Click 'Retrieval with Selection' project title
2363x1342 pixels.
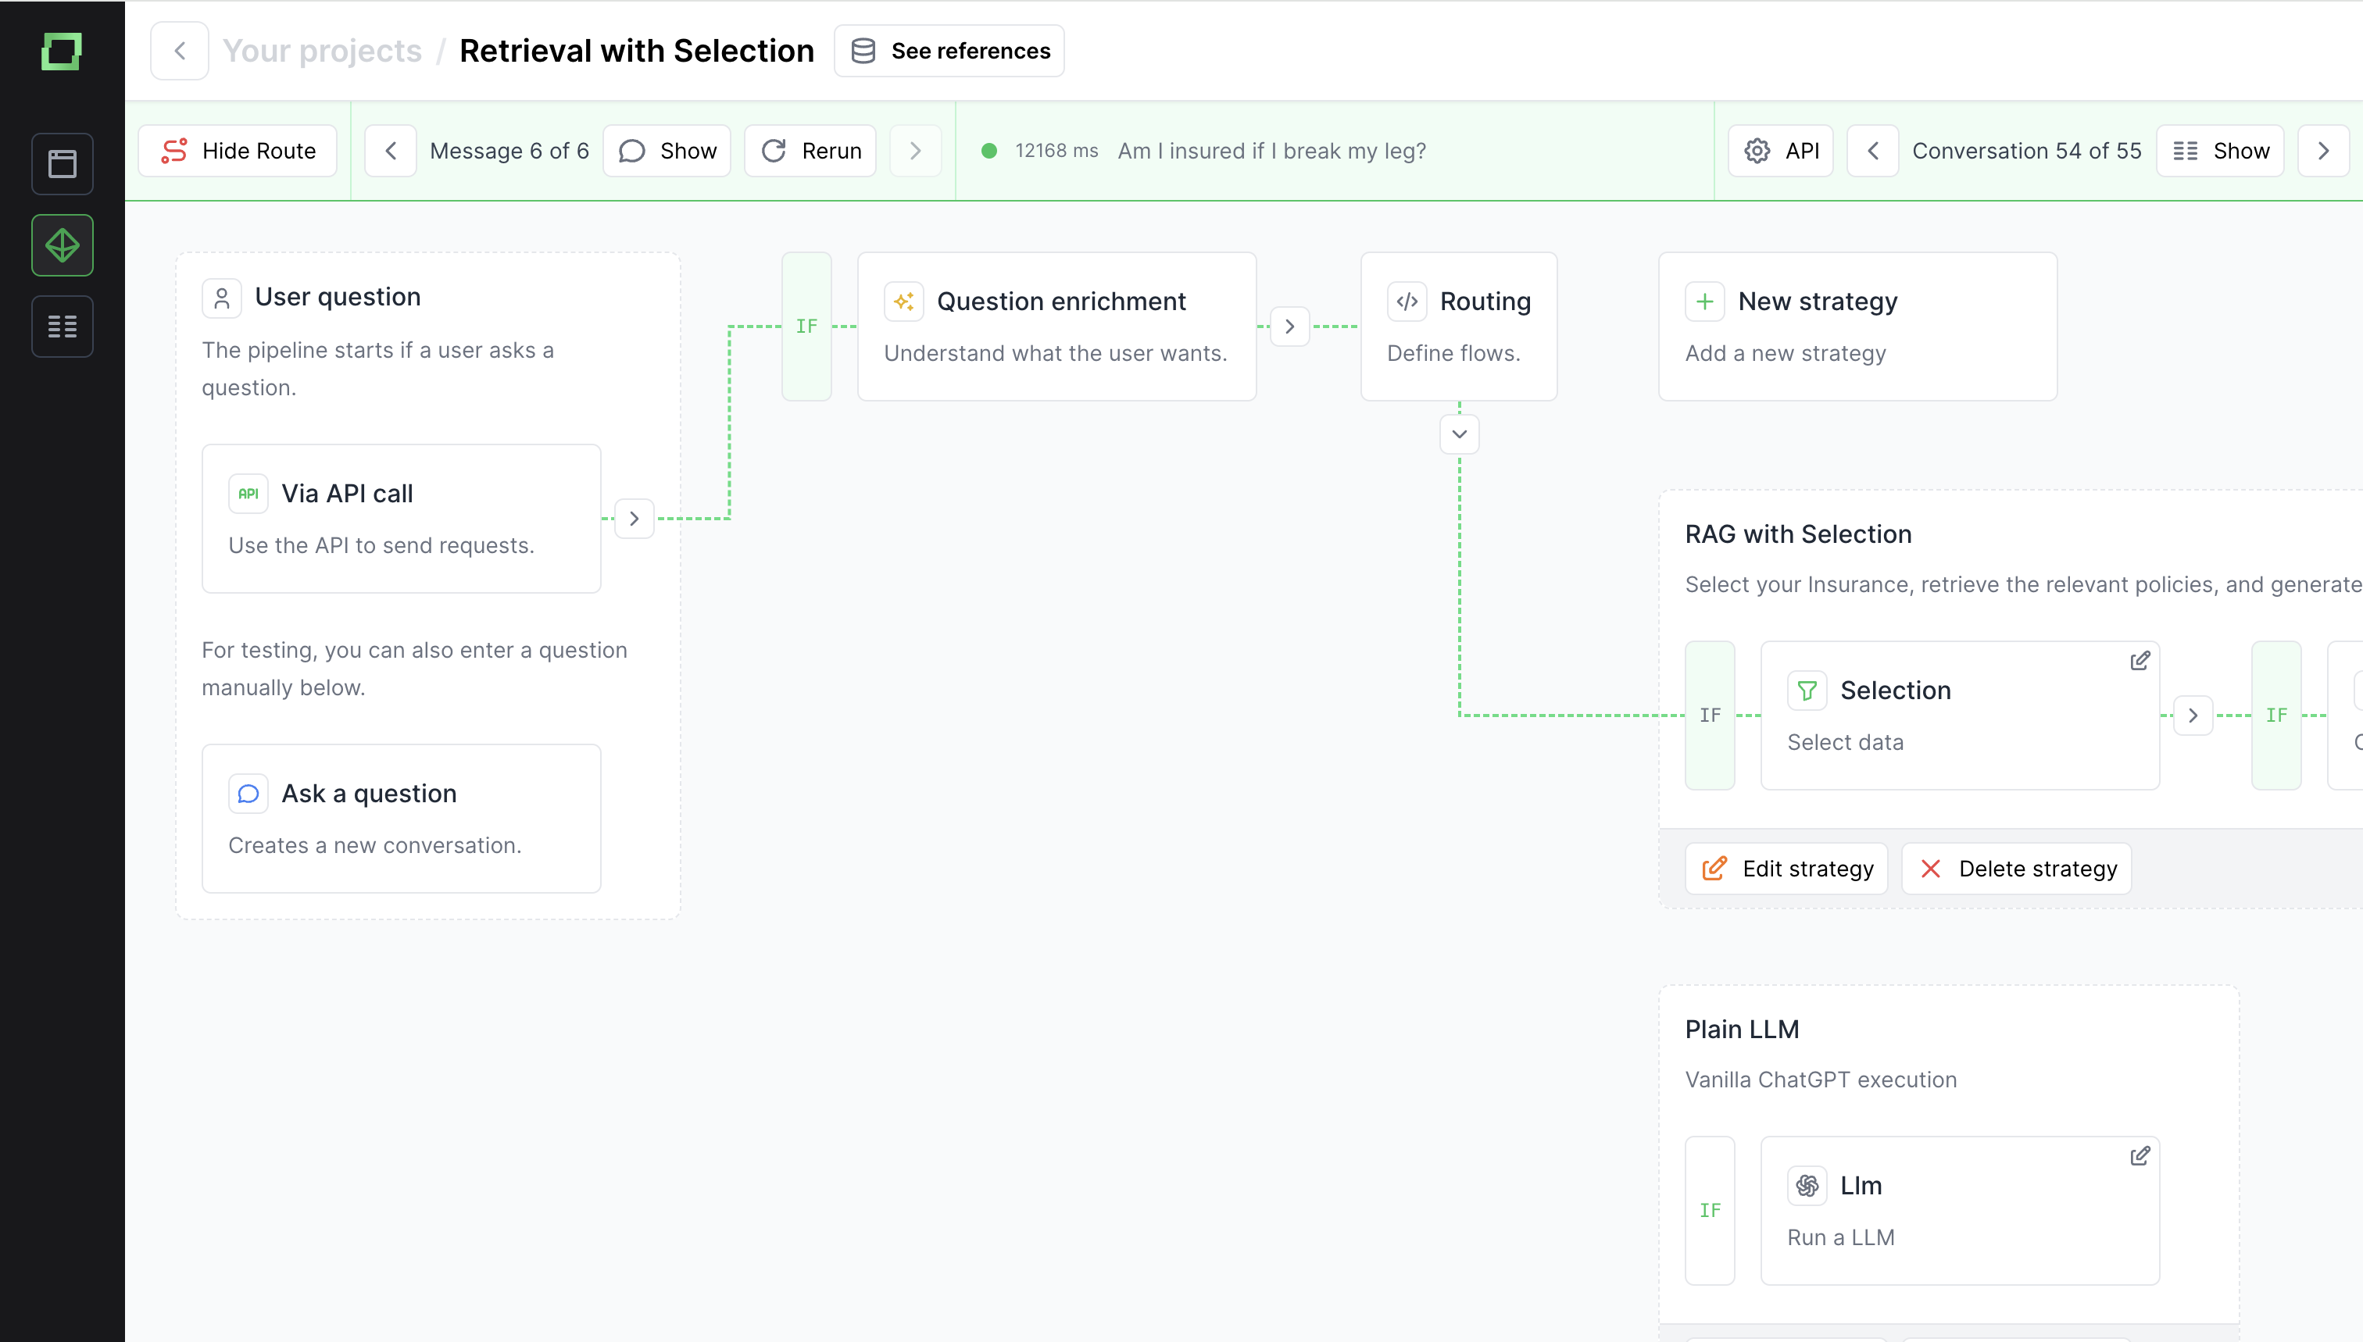[x=637, y=51]
